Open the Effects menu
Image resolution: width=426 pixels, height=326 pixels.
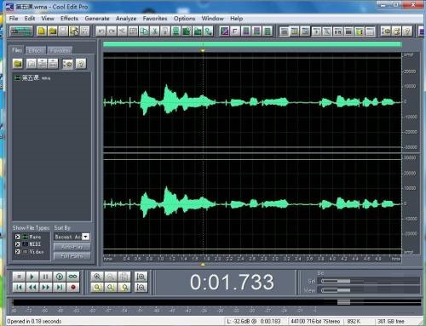pyautogui.click(x=69, y=19)
